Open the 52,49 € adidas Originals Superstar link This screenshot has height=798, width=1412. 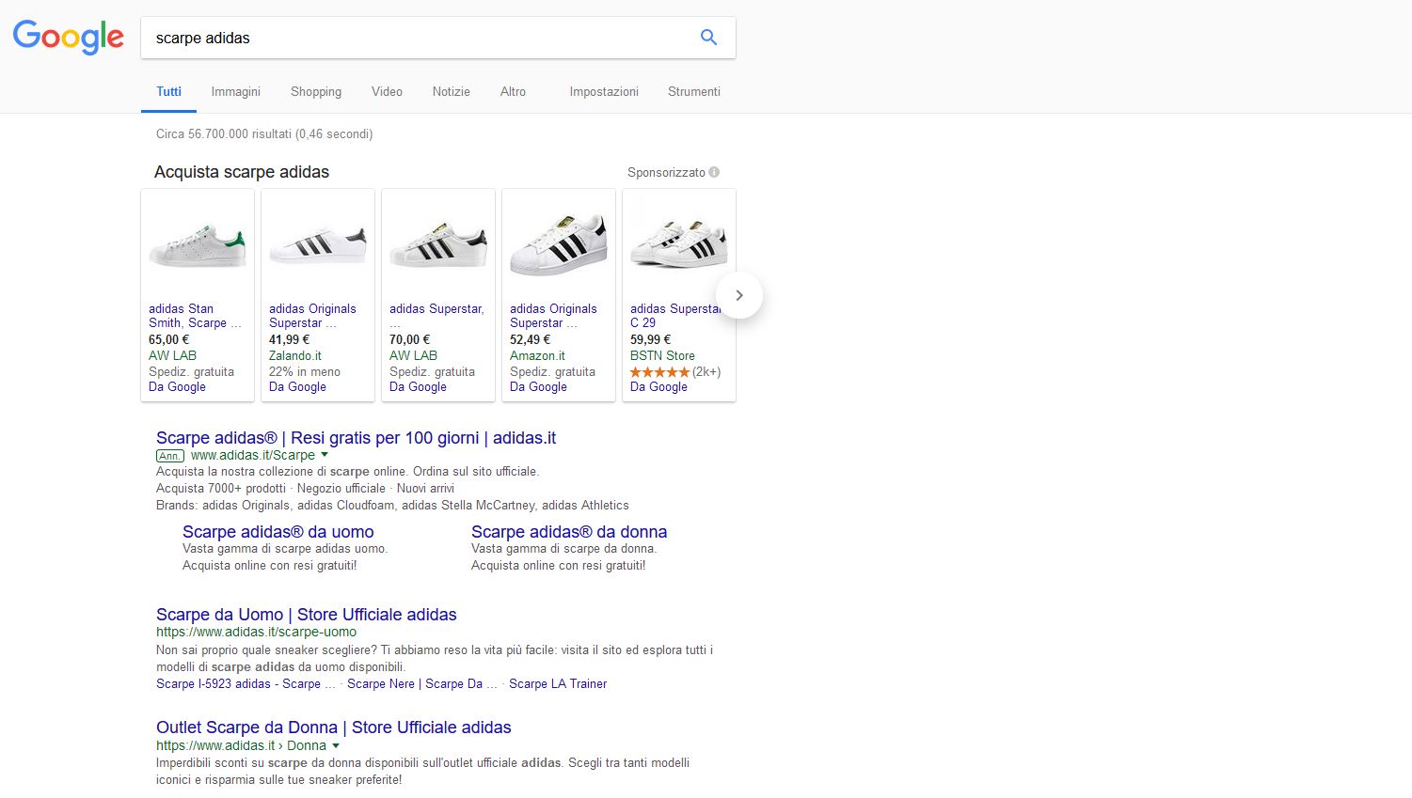click(x=553, y=316)
